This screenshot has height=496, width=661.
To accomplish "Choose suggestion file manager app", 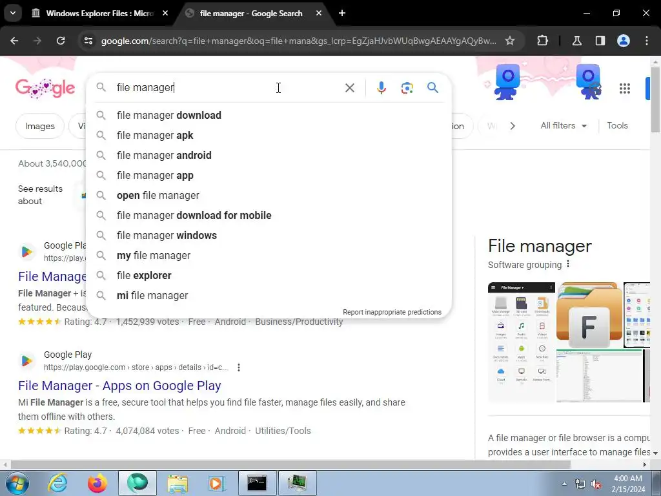I will click(x=269, y=176).
